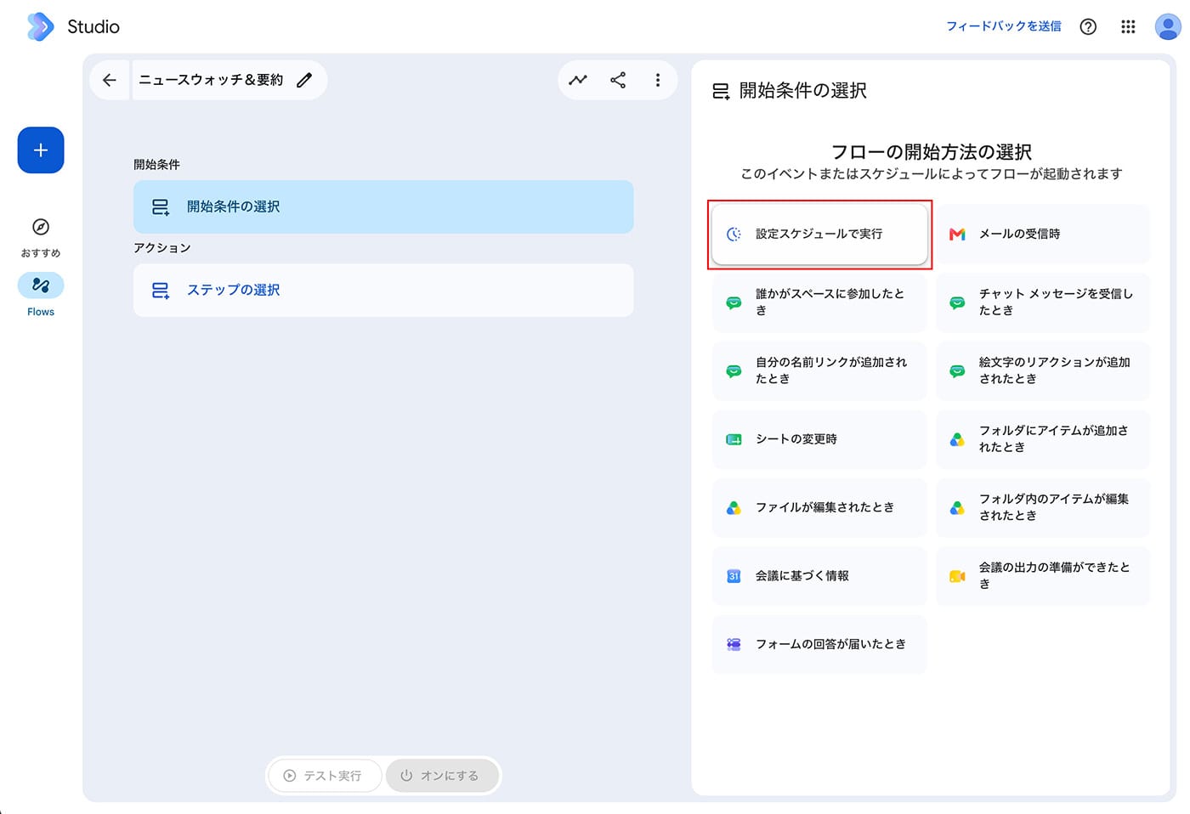The image size is (1190, 814).
Task: Open the three-dot more options menu
Action: pyautogui.click(x=657, y=80)
